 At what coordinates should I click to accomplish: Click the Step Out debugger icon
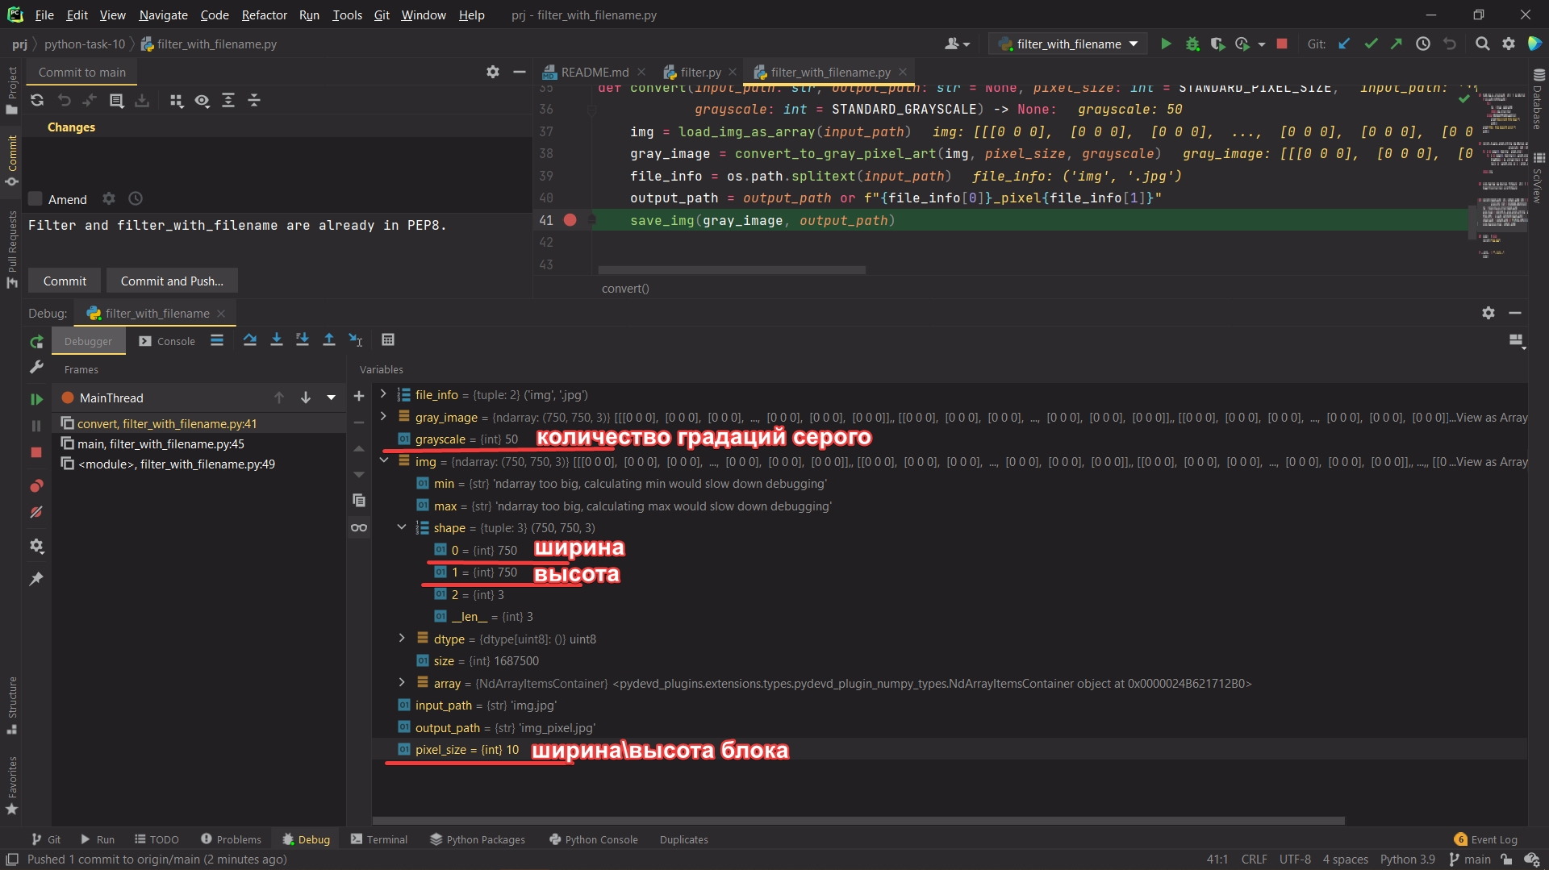328,339
